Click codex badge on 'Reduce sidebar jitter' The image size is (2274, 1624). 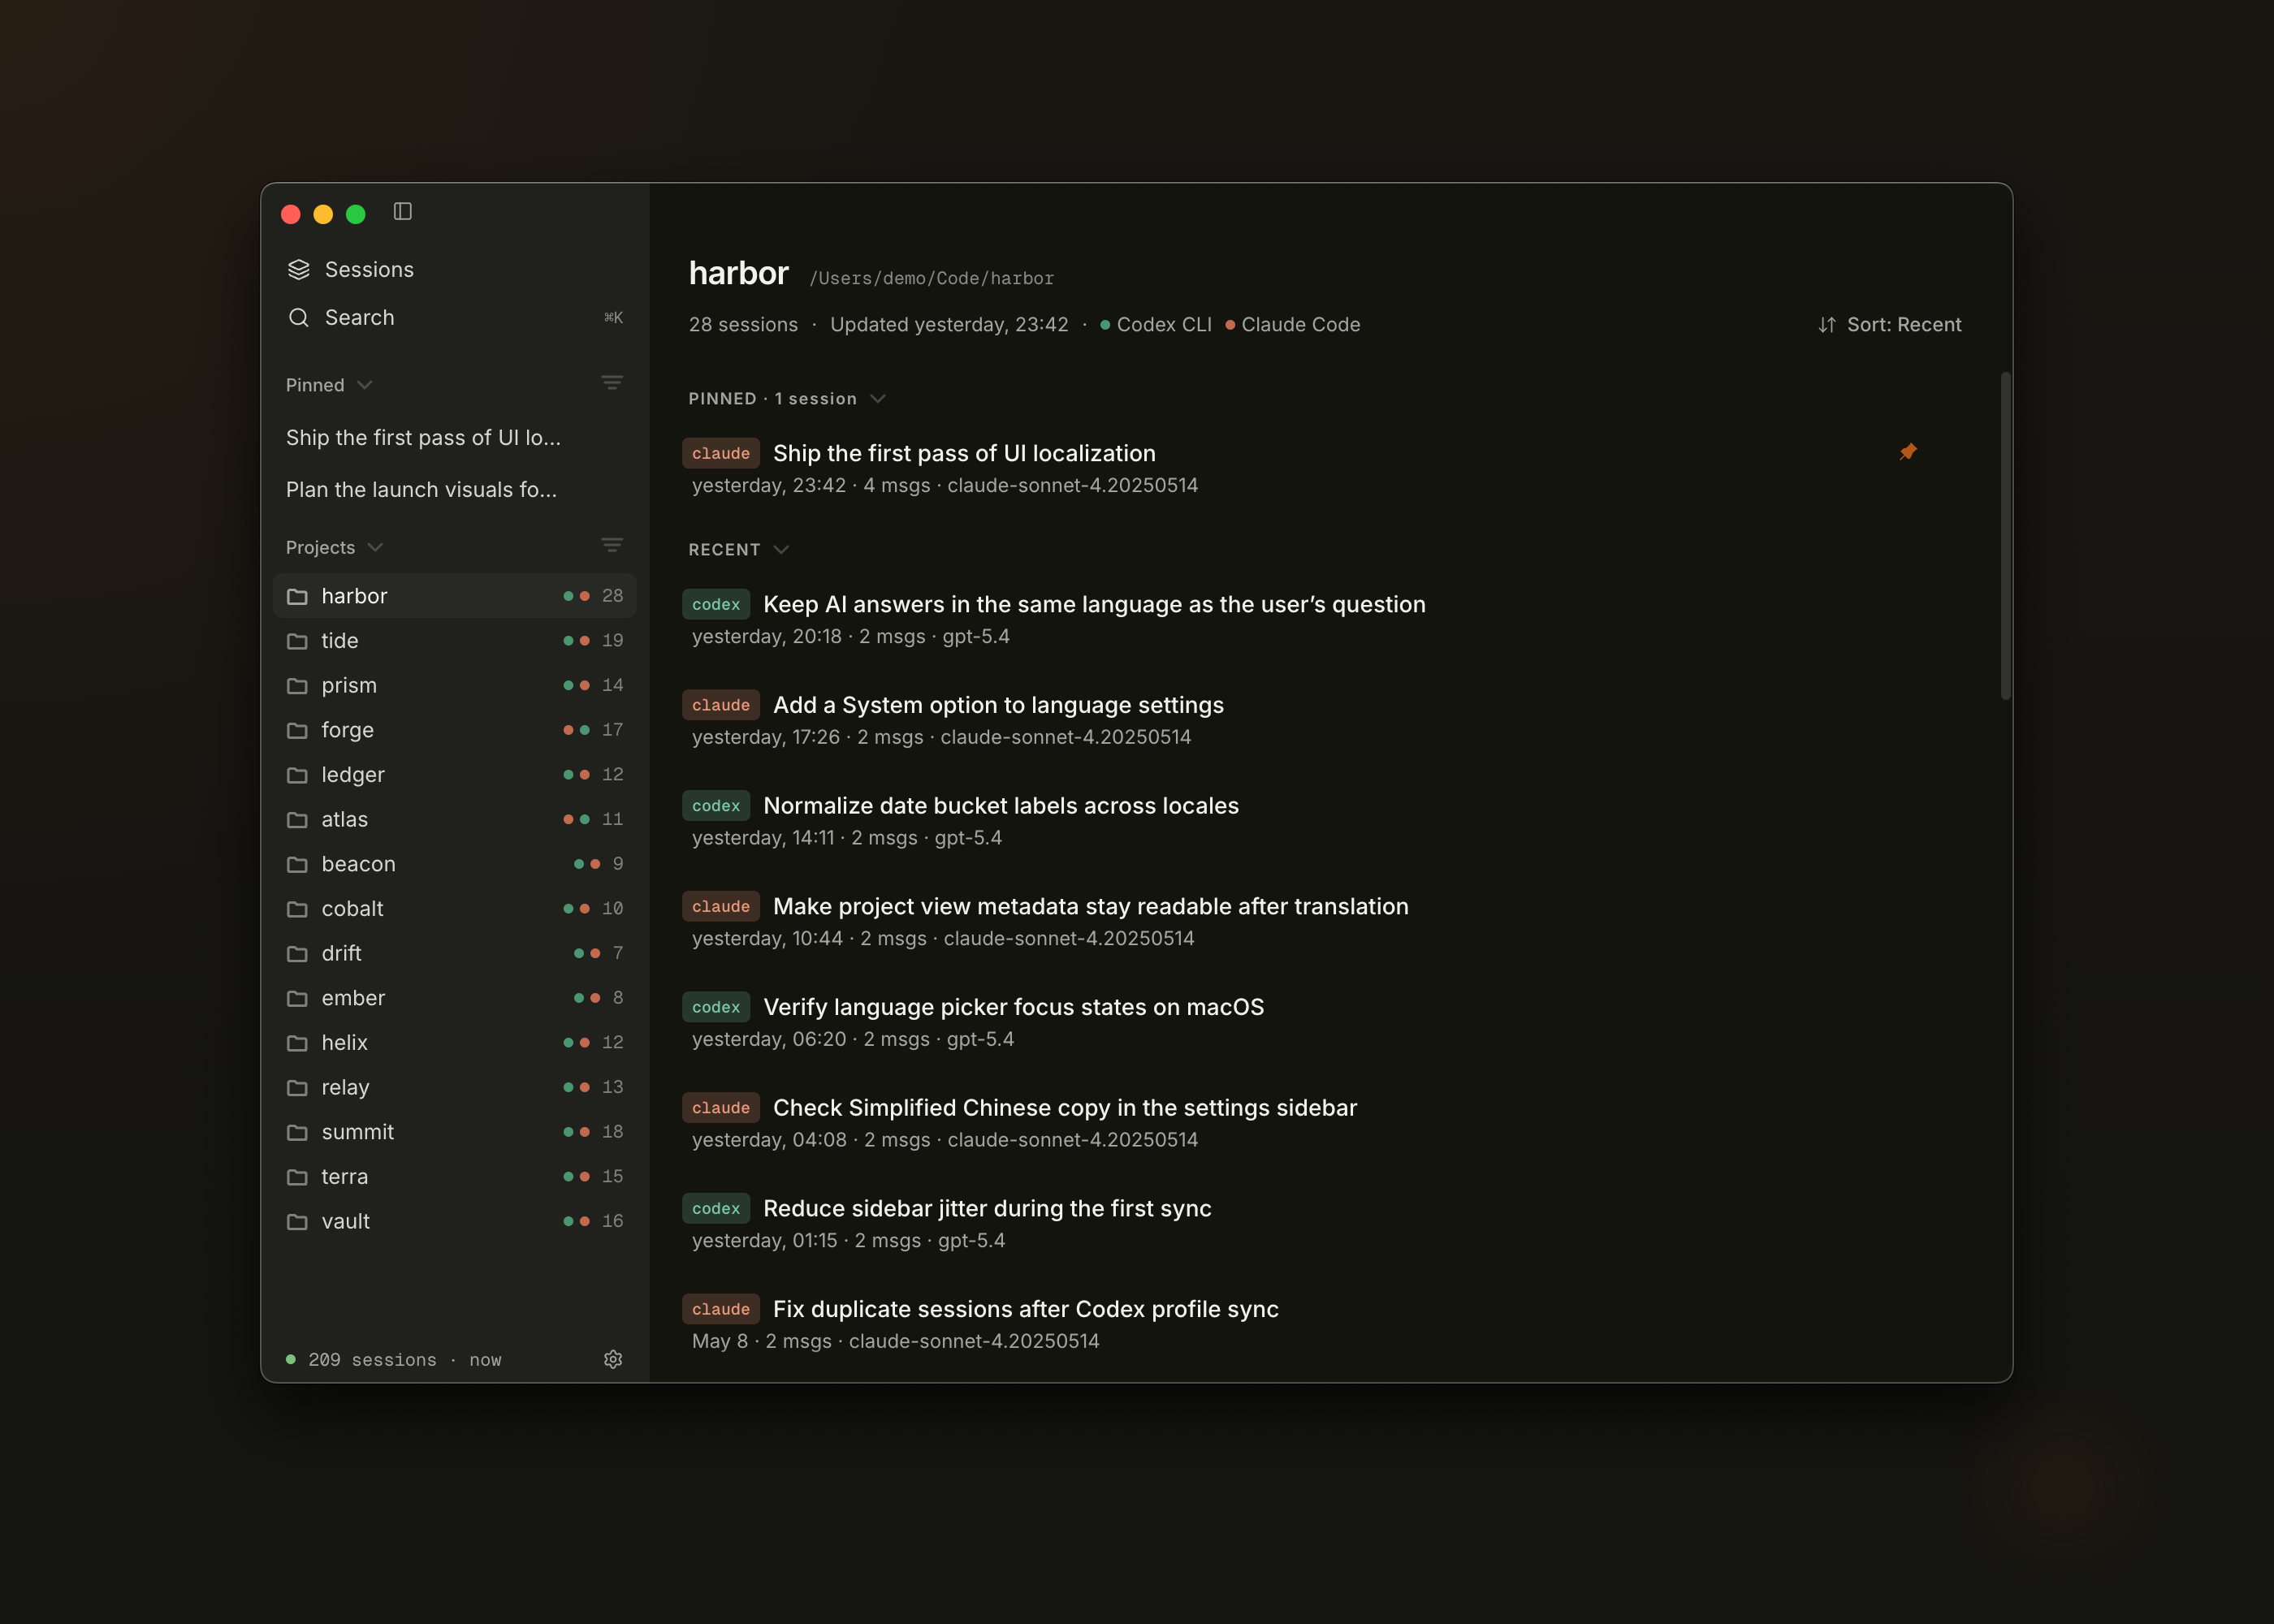pyautogui.click(x=716, y=1209)
